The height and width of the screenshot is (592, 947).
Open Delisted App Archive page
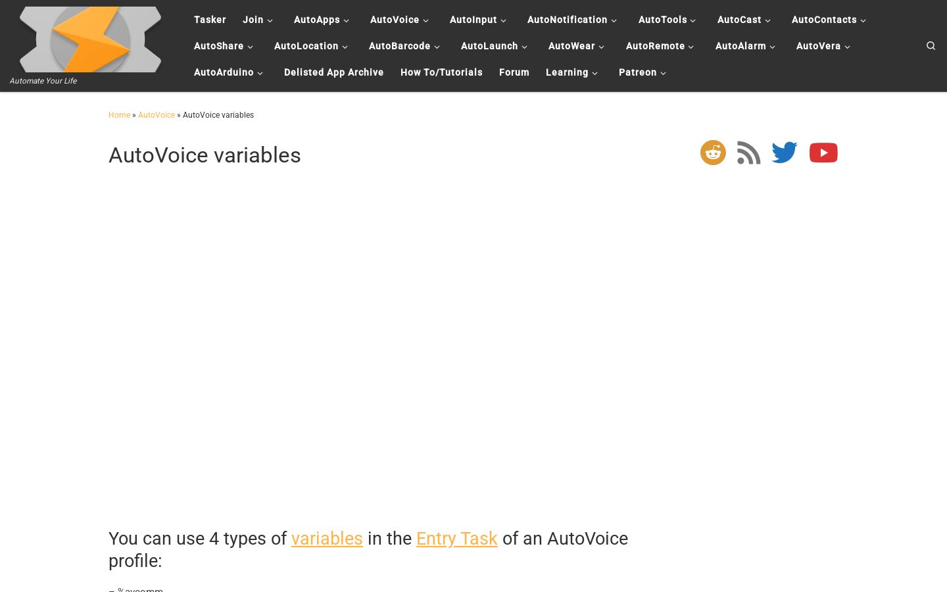tap(334, 72)
